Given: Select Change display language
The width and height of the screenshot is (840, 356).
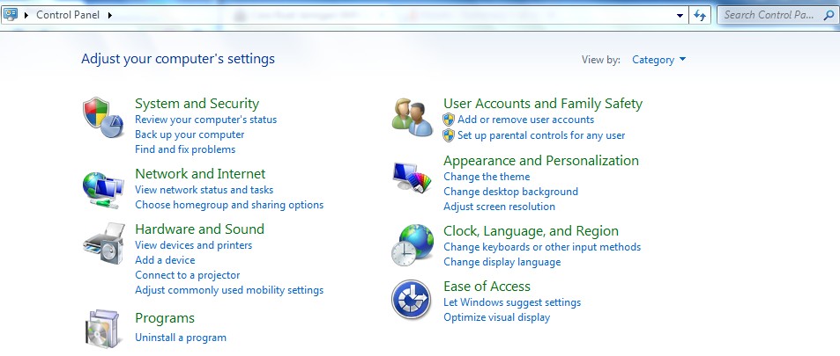Looking at the screenshot, I should (502, 263).
